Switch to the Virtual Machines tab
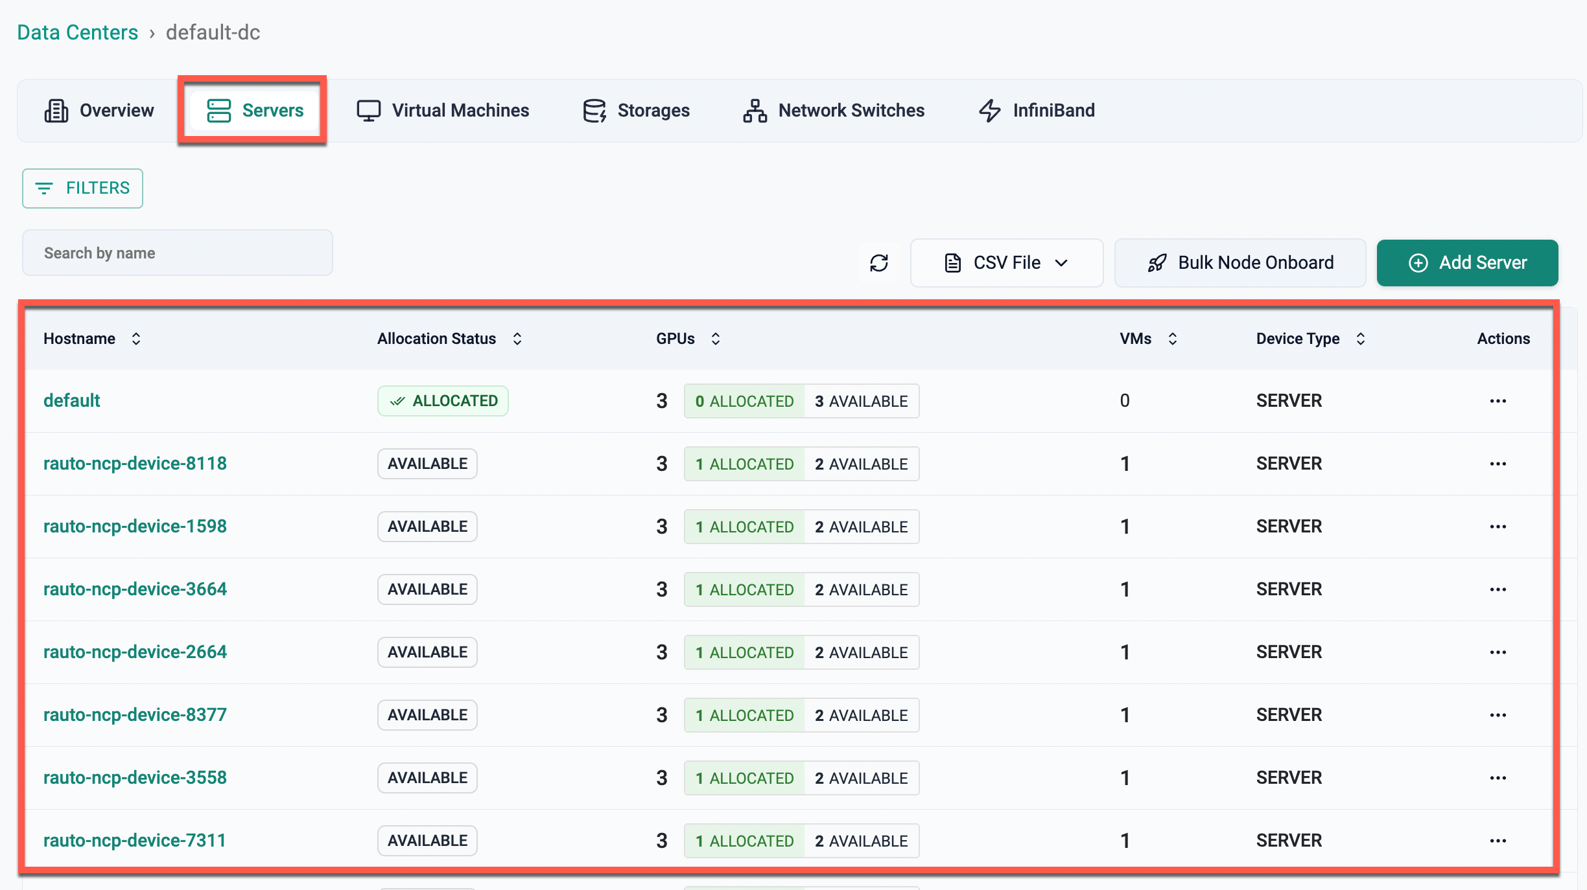1587x890 pixels. (x=443, y=111)
